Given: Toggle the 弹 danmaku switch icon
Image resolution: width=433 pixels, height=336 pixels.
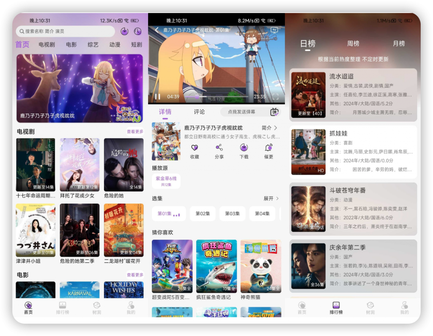Looking at the screenshot, I should (x=274, y=112).
